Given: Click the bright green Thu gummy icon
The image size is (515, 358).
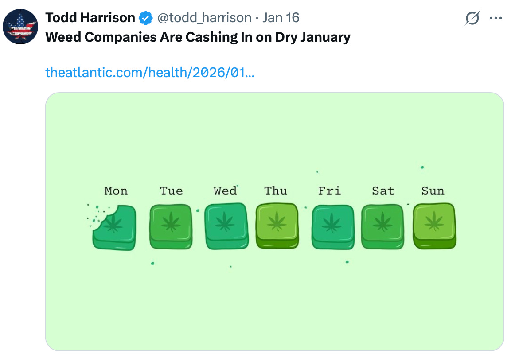Looking at the screenshot, I should (277, 226).
